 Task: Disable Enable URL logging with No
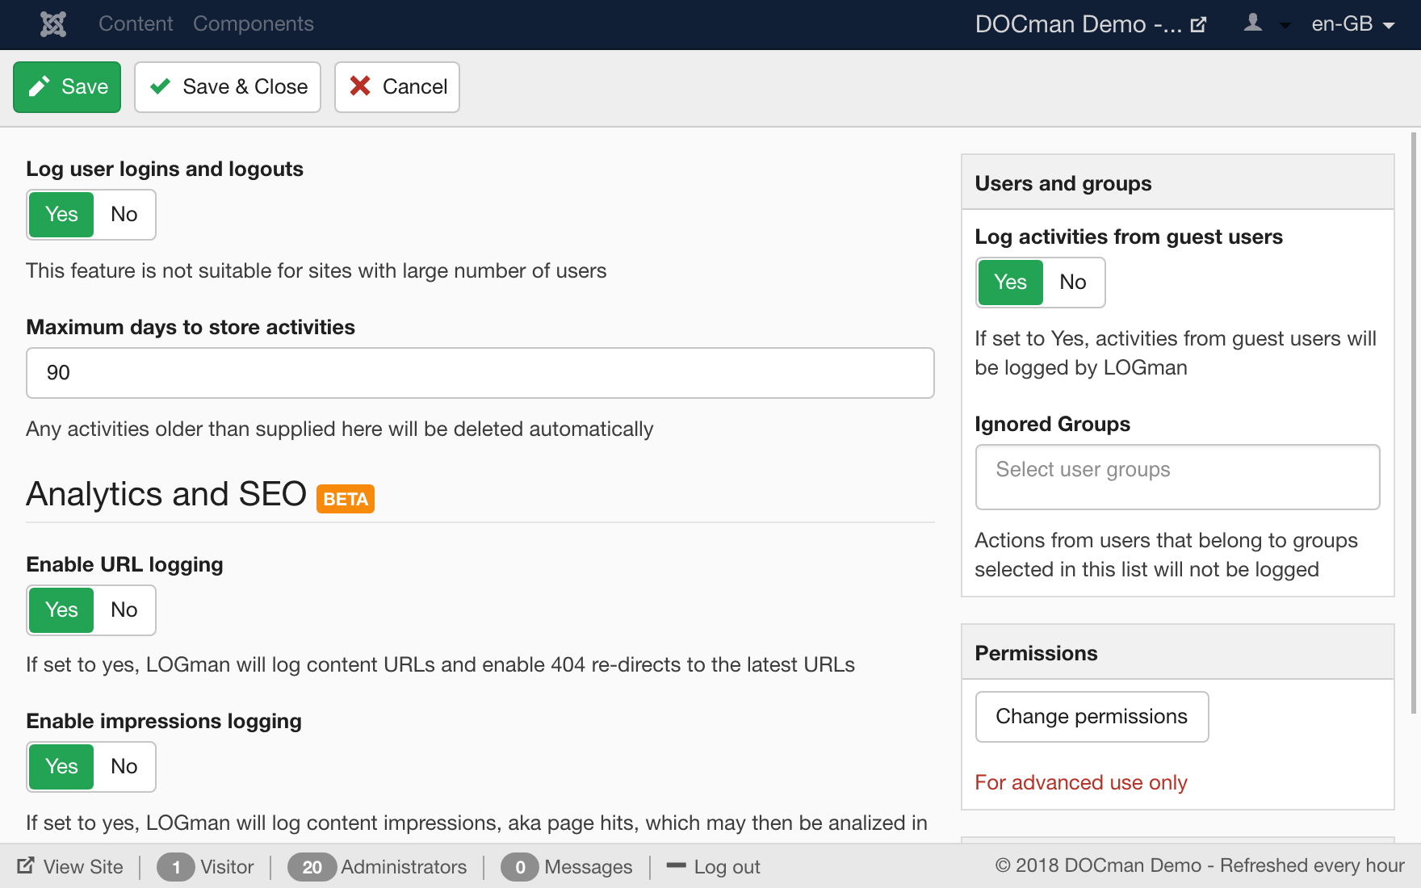124,610
